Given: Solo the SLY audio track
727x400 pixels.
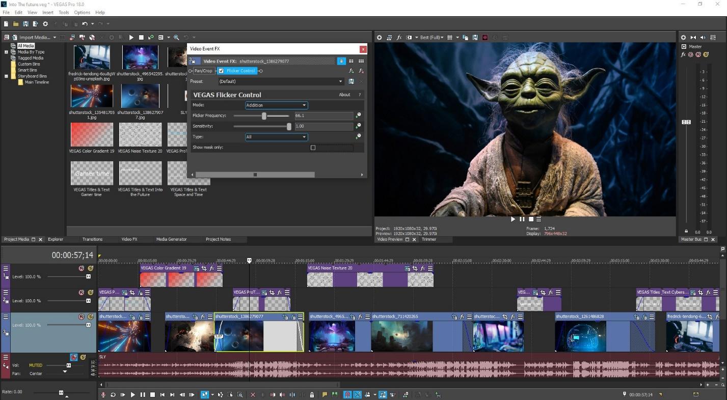Looking at the screenshot, I should [83, 357].
